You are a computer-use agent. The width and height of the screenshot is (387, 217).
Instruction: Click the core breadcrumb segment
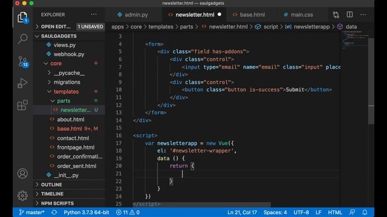point(136,27)
